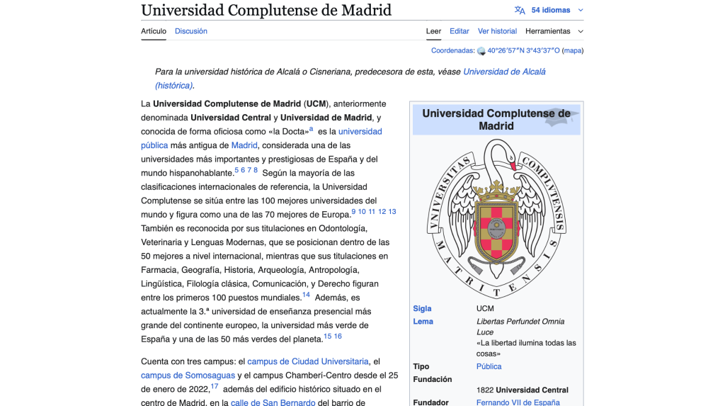Screen dimensions: 725x406
Task: Click reference number 16
Action: coord(338,336)
